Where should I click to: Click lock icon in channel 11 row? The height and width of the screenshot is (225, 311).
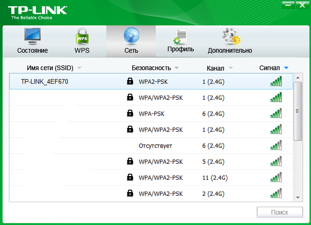click(130, 177)
